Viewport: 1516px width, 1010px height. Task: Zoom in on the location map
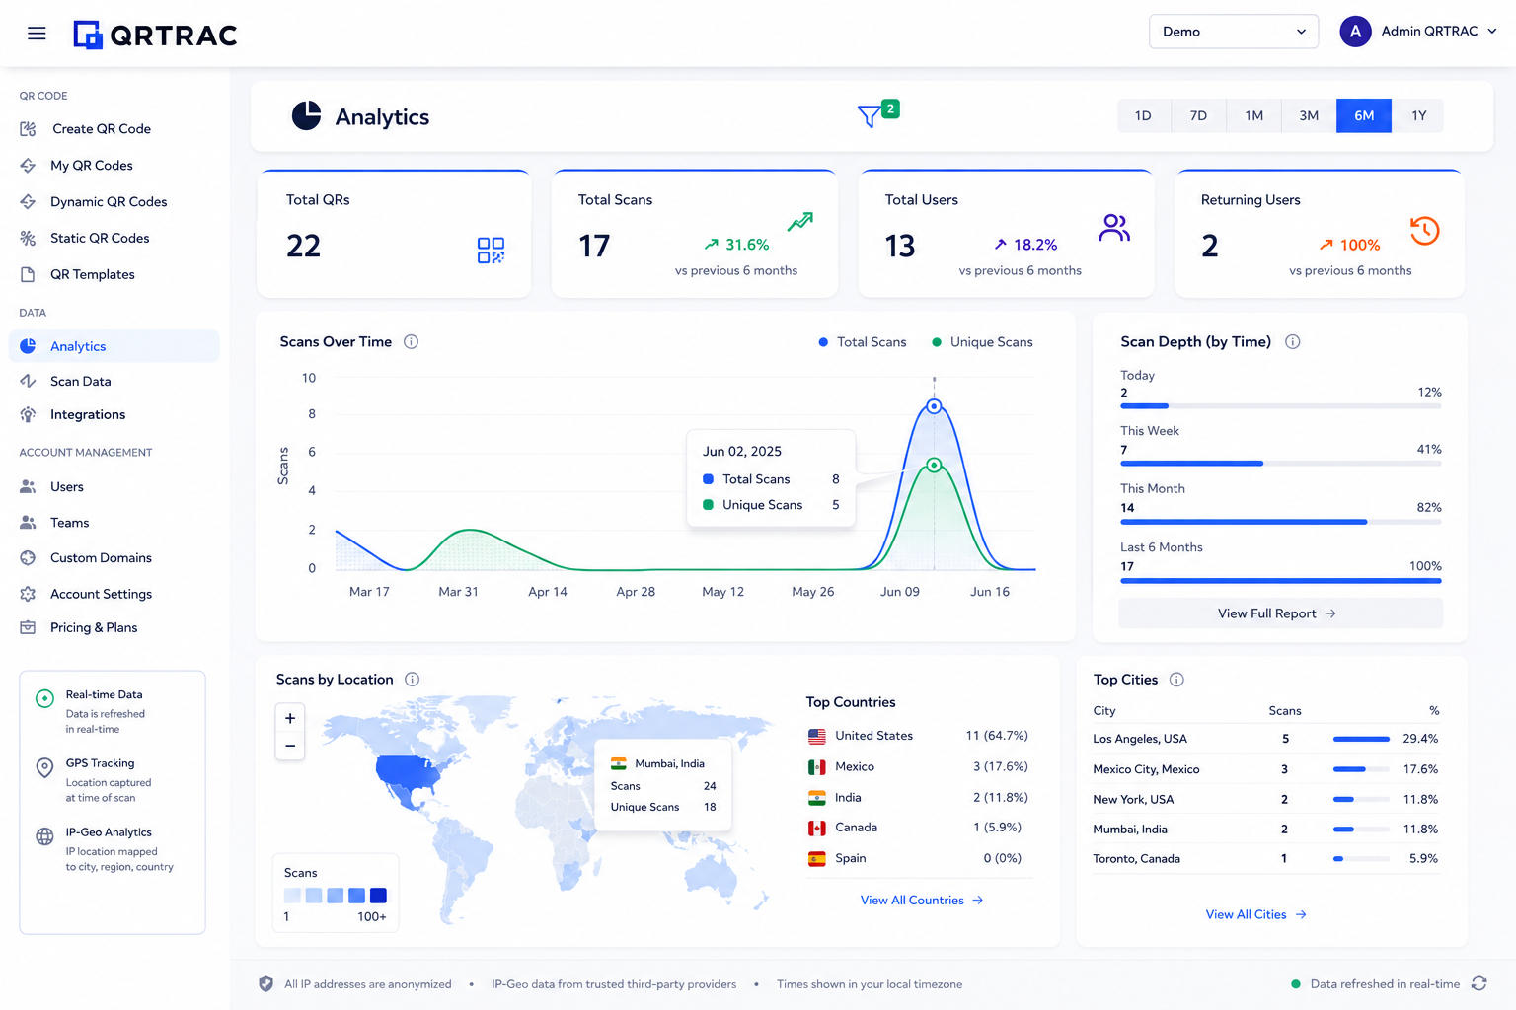click(x=290, y=719)
